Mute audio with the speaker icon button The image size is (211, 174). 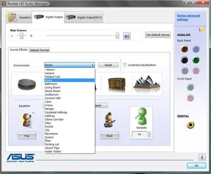(127, 36)
